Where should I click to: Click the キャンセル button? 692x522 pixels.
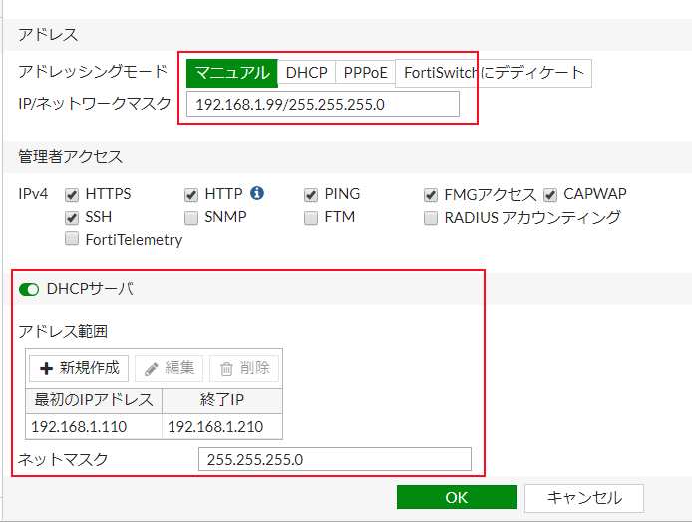[x=584, y=498]
